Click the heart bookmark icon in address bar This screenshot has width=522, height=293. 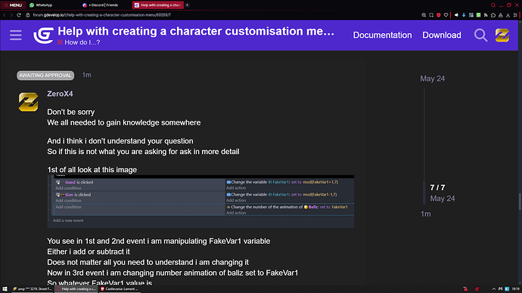pos(446,15)
